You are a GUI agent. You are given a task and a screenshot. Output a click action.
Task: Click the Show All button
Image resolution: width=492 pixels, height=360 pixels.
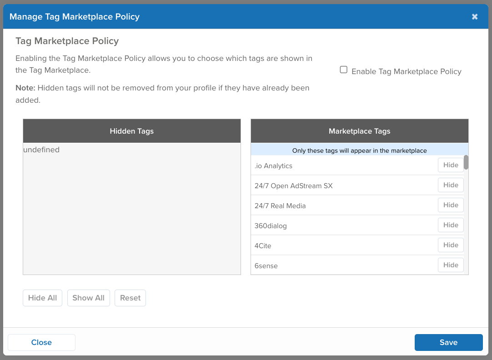(x=88, y=298)
